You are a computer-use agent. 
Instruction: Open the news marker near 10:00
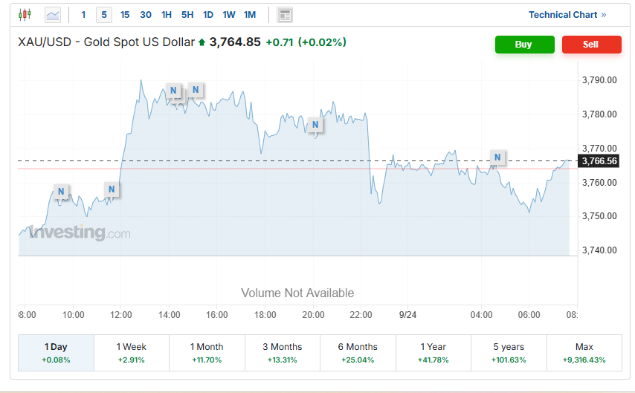point(61,191)
